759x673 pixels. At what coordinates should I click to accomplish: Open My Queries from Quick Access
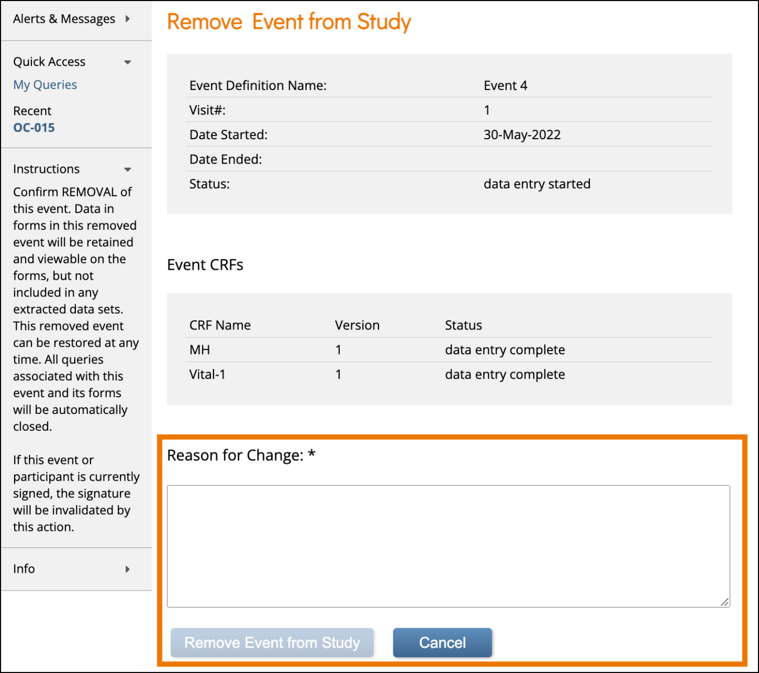[45, 85]
